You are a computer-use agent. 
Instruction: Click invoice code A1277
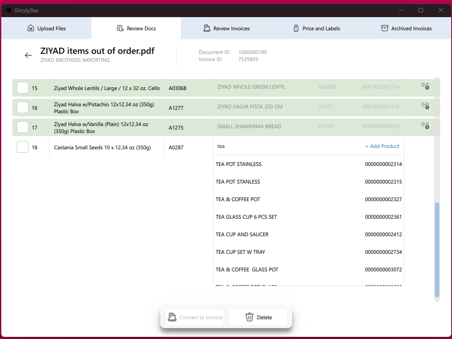pyautogui.click(x=176, y=108)
